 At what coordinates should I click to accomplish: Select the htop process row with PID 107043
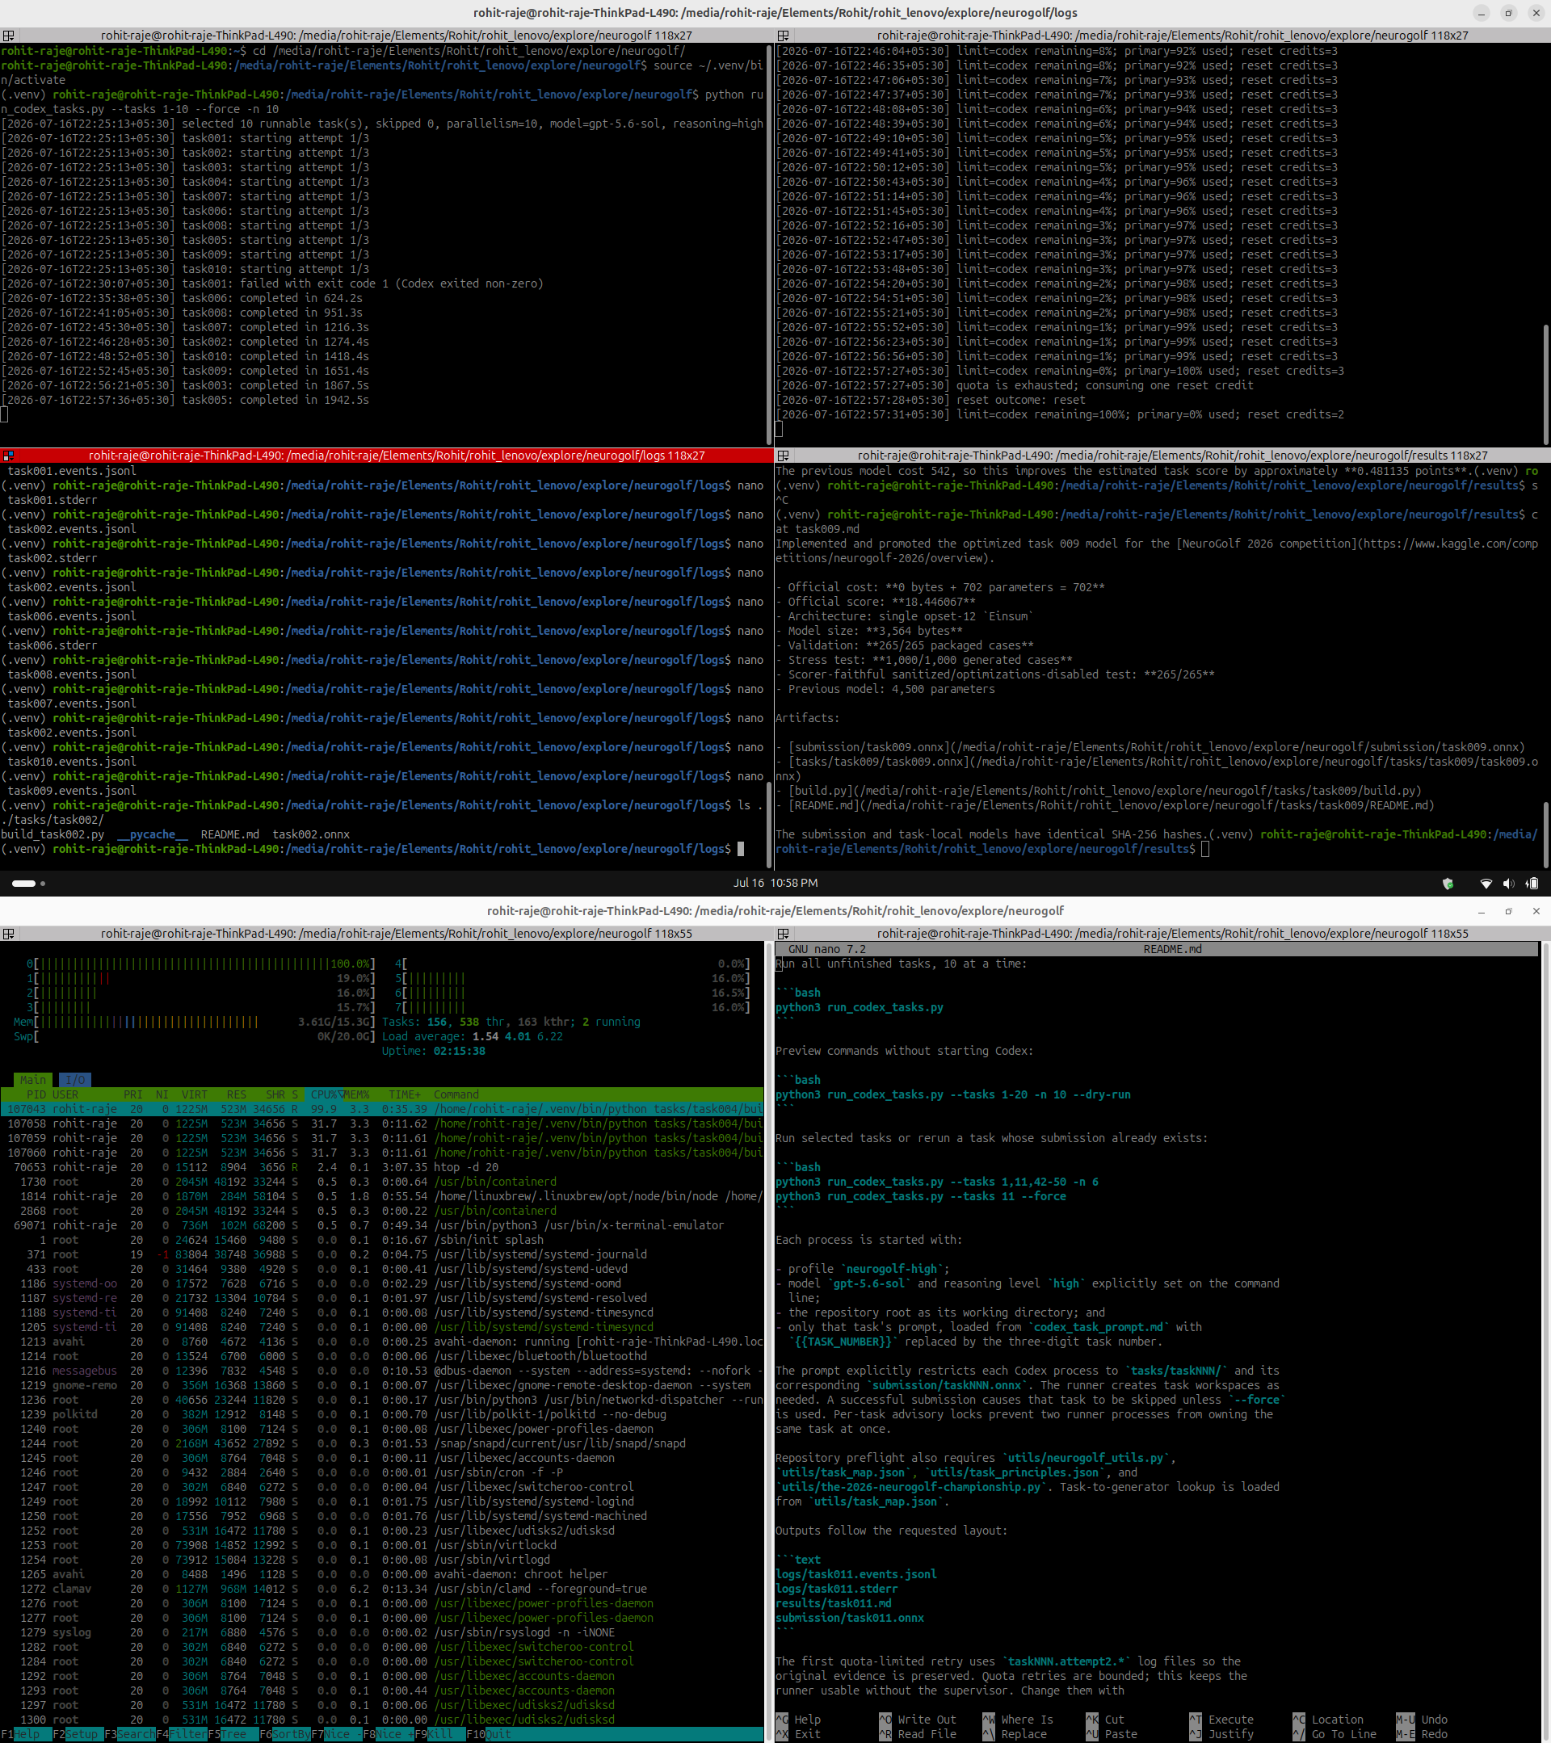click(x=382, y=1110)
